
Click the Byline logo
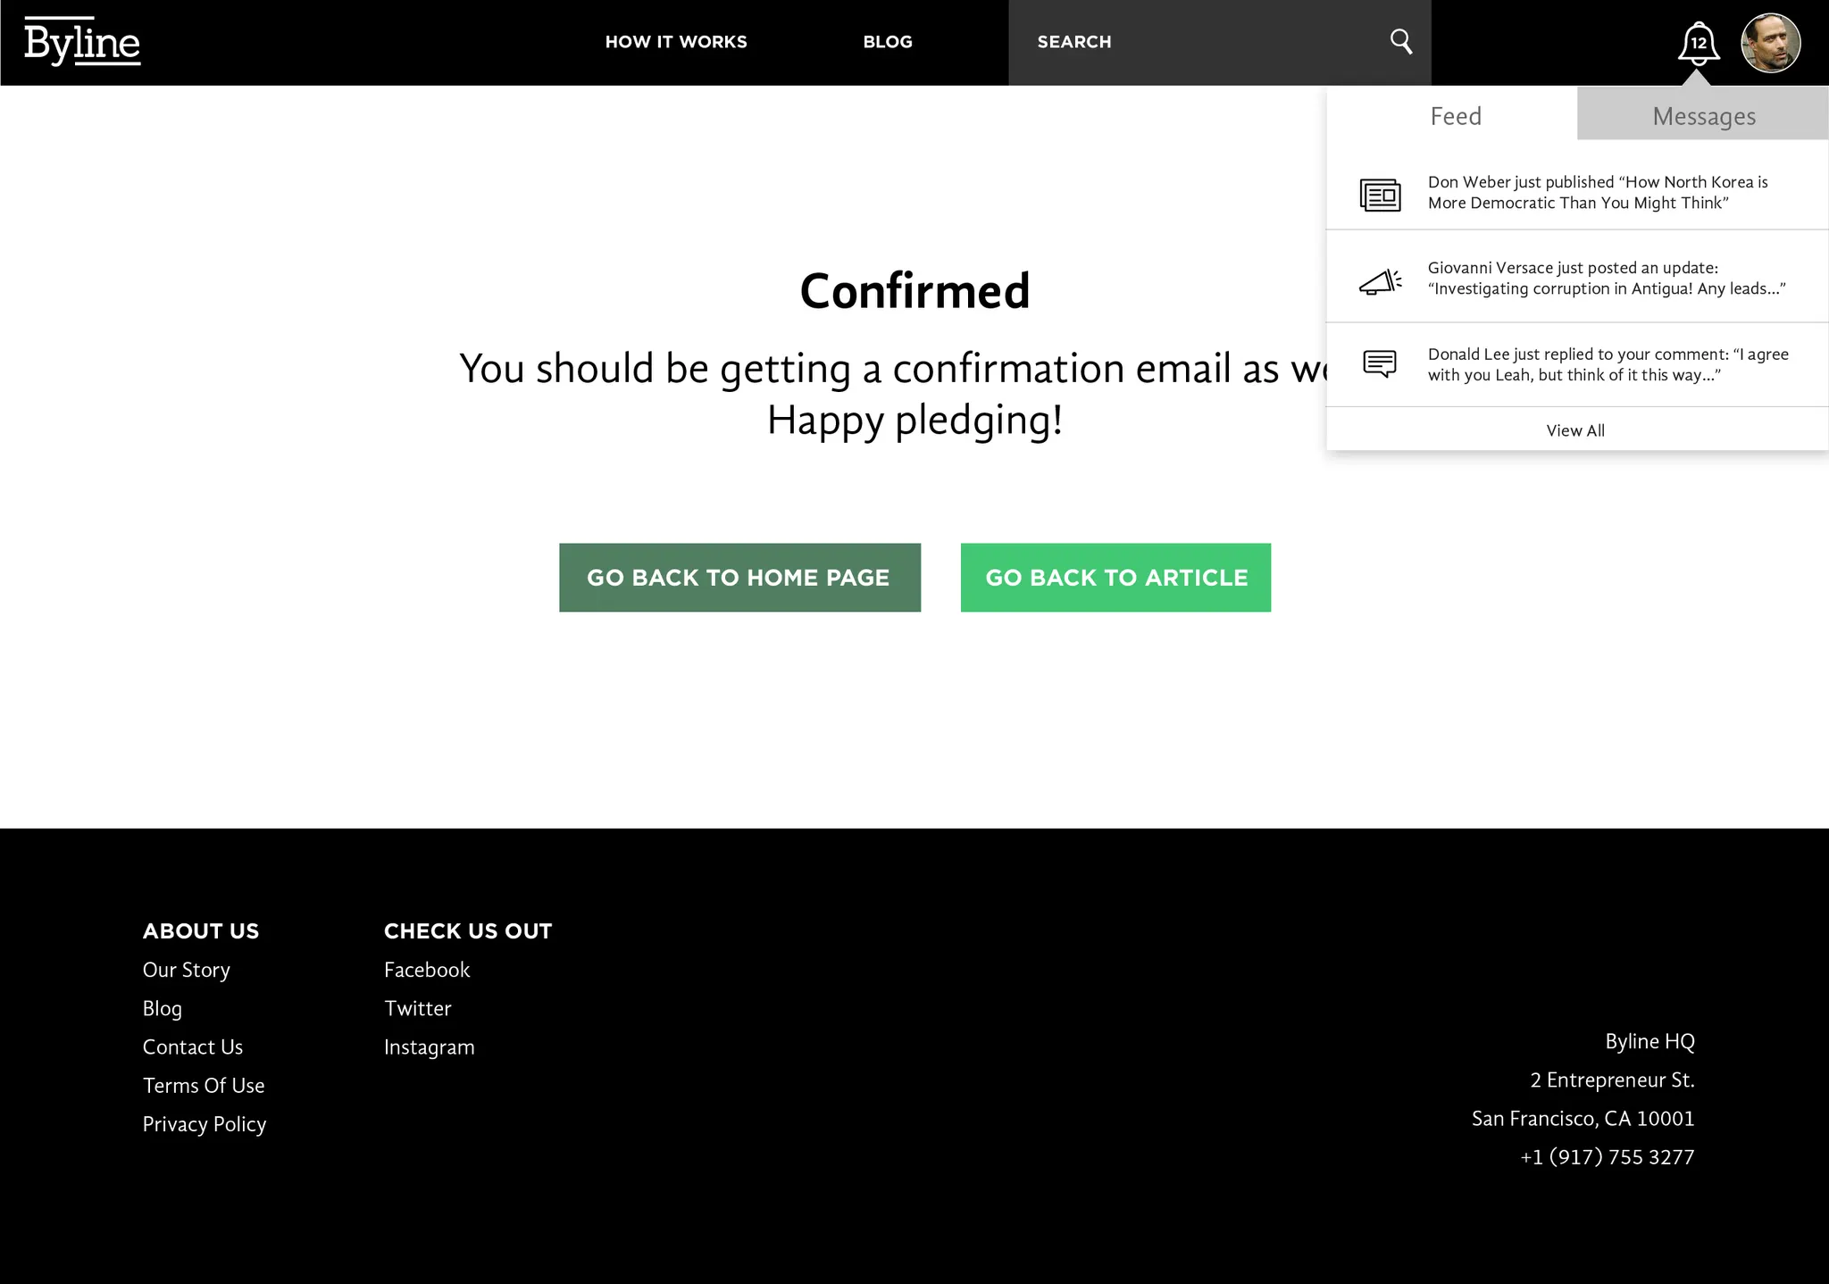(x=82, y=42)
